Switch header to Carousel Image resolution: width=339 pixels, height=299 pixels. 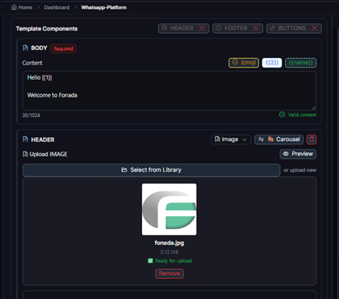(279, 139)
